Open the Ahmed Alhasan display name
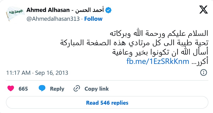Image resolution: width=213 pixels, height=113 pixels. click(x=49, y=10)
